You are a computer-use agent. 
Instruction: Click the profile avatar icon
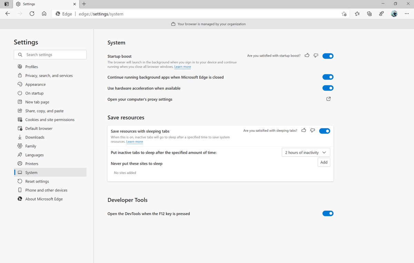394,14
